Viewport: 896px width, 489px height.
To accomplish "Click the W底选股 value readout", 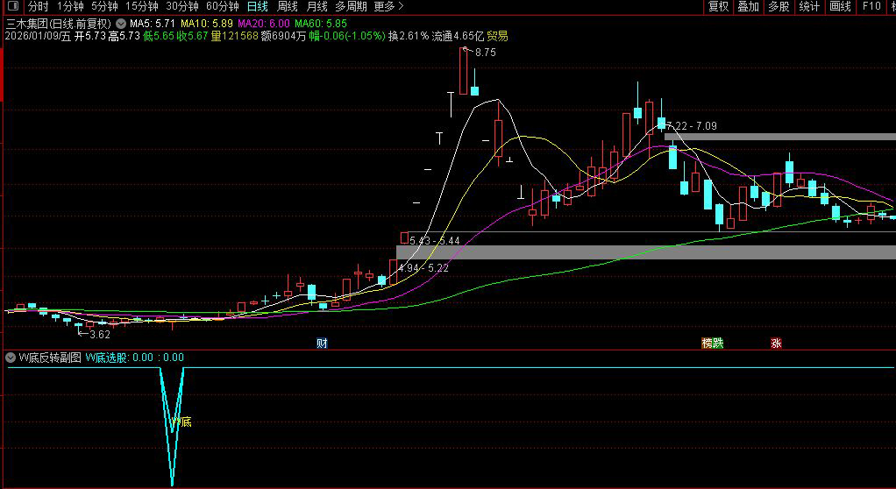I will click(135, 358).
